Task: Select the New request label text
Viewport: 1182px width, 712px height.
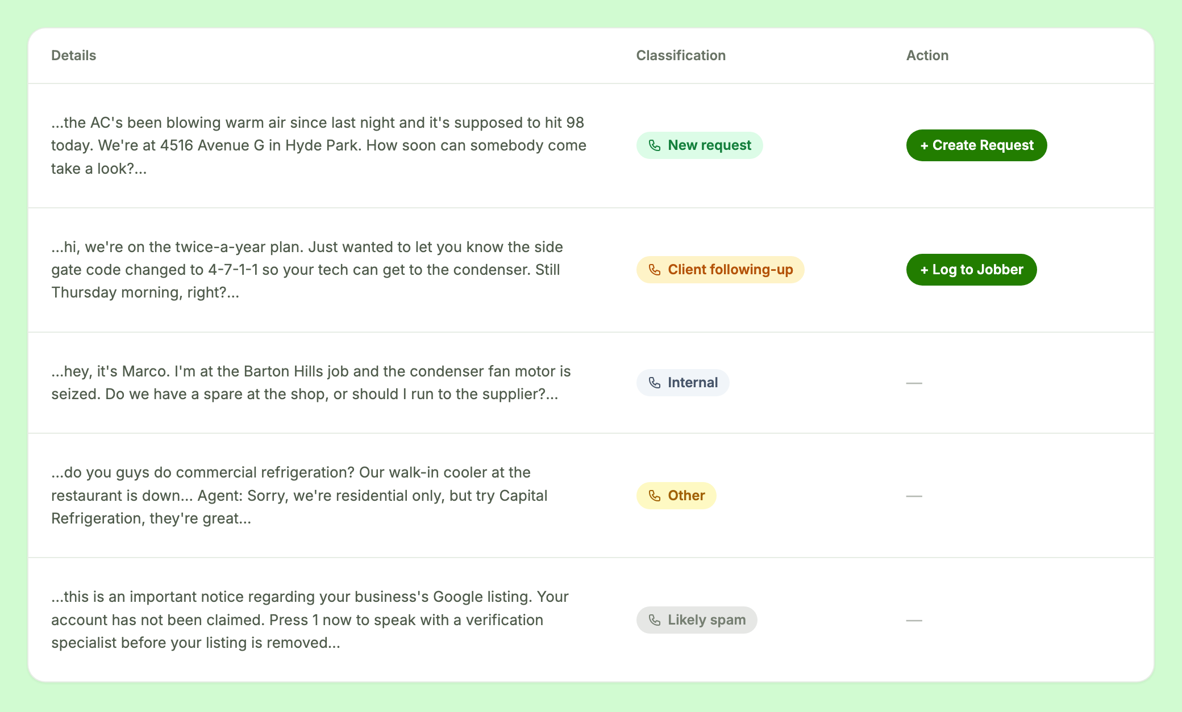Action: [709, 145]
